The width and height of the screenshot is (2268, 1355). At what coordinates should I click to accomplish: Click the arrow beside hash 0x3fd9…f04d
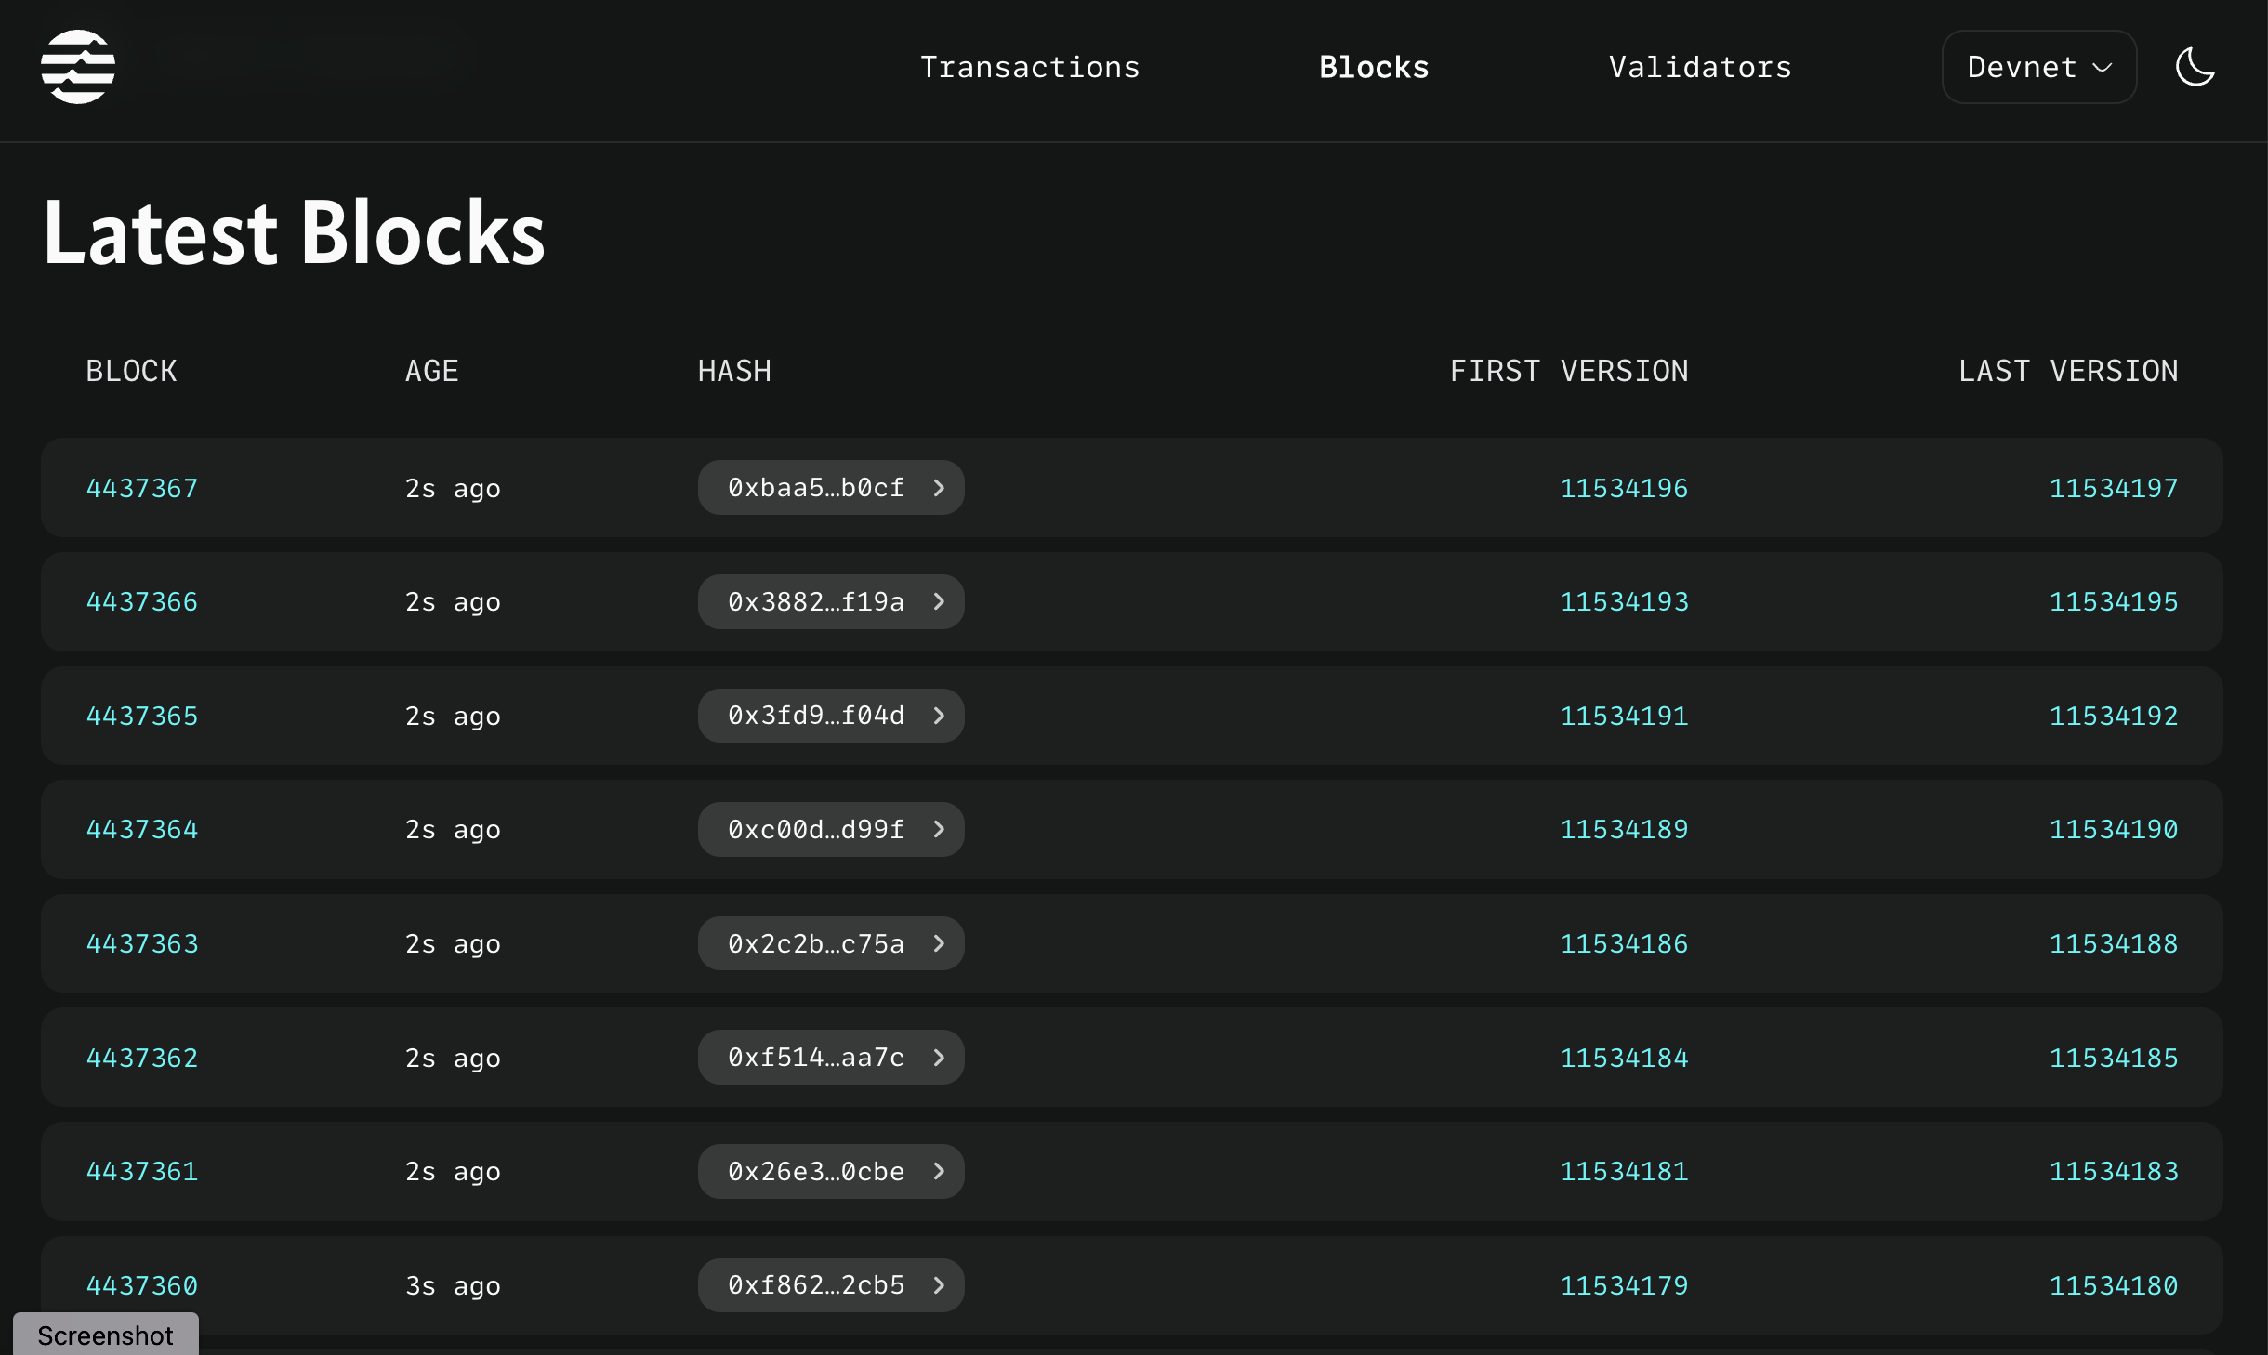[940, 716]
